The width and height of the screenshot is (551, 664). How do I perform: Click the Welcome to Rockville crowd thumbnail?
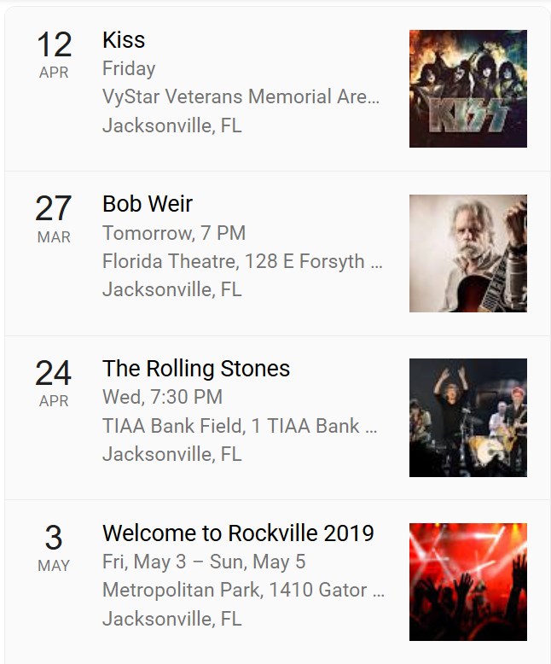click(x=467, y=582)
